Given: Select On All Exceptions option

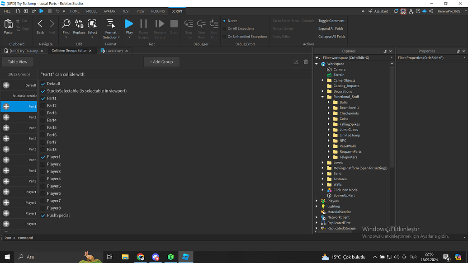Looking at the screenshot, I should coord(224,28).
